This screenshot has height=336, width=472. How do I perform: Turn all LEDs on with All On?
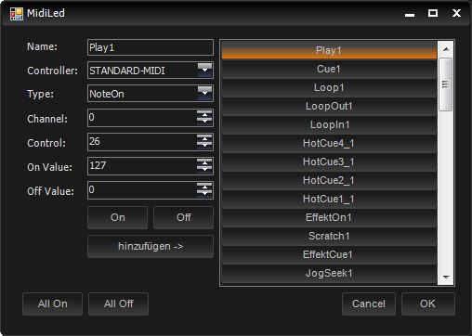tap(52, 304)
